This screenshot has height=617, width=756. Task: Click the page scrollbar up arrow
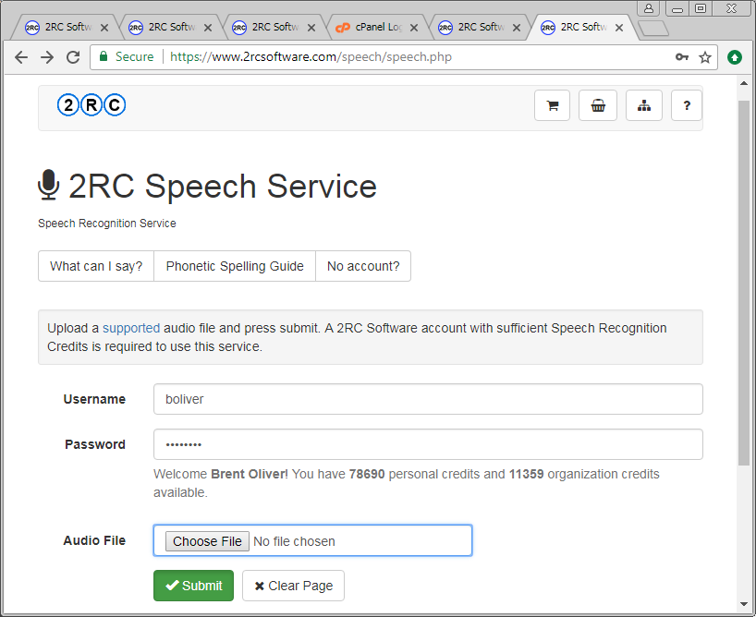[744, 83]
